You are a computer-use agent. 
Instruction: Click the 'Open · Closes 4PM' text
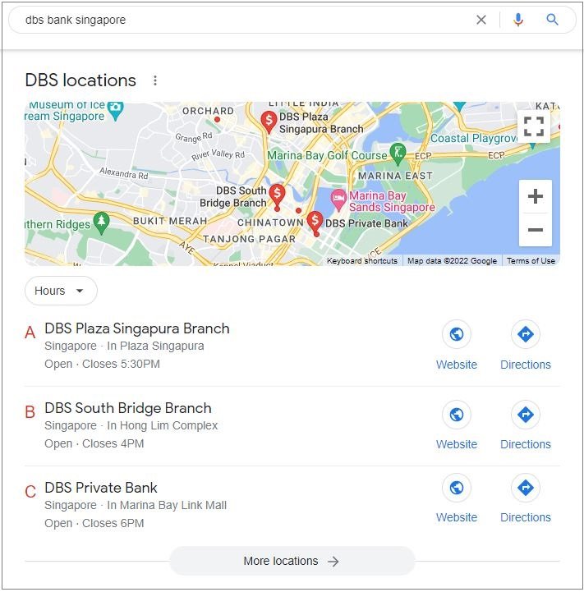94,443
